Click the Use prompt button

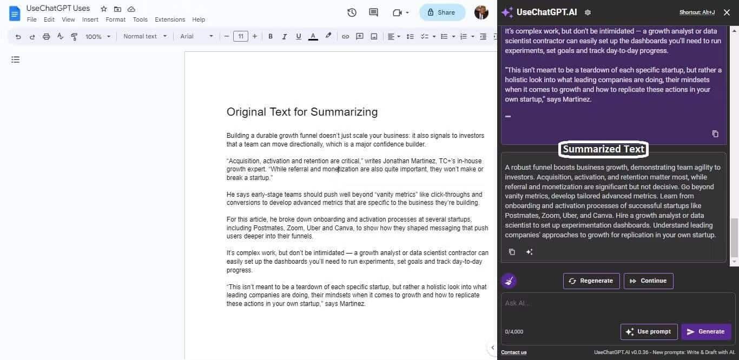click(649, 332)
